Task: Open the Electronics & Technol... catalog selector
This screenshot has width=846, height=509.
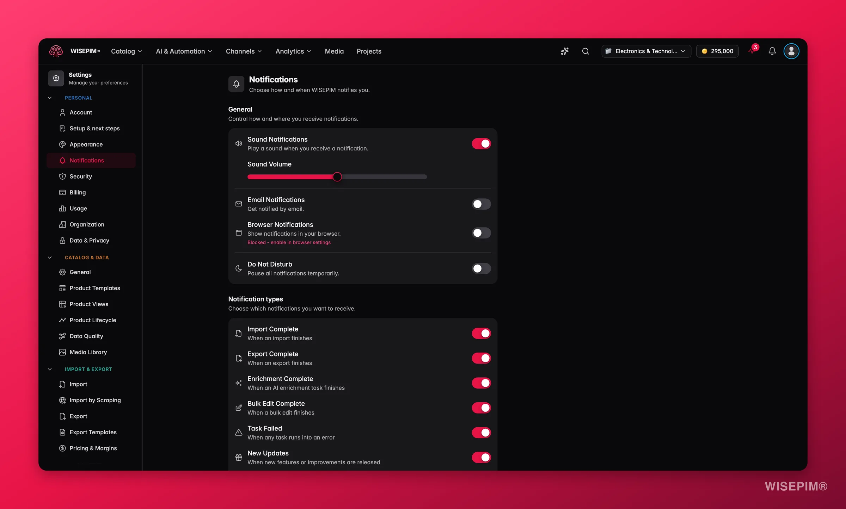Action: [646, 51]
